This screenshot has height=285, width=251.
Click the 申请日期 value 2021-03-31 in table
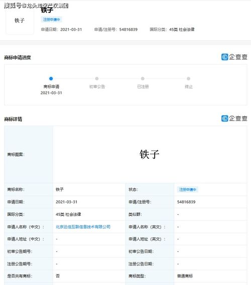66,202
